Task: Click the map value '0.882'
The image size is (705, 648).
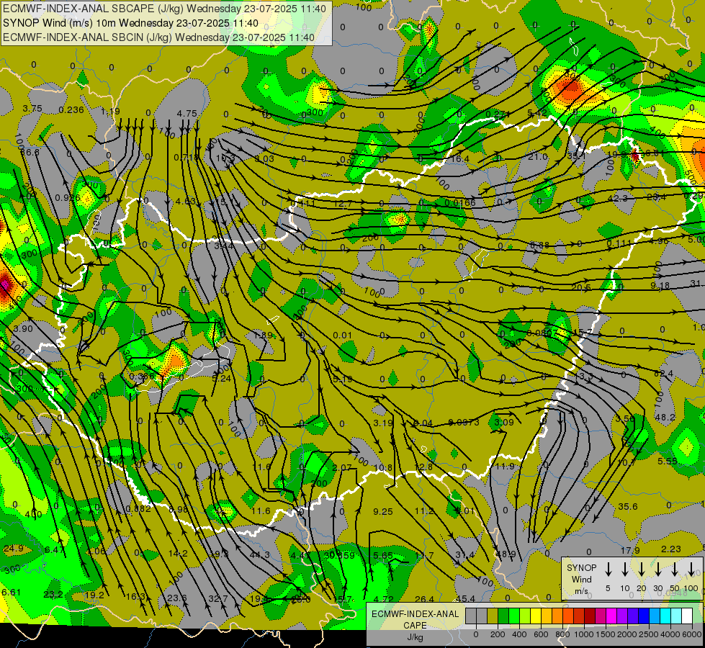Action: click(x=138, y=508)
